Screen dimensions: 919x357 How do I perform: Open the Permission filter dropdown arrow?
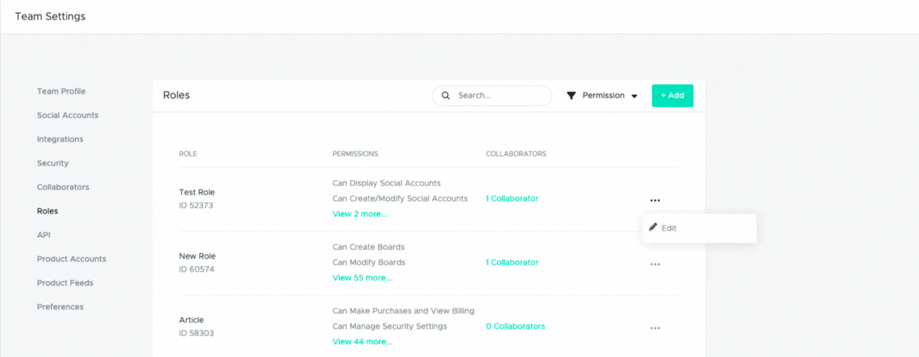click(634, 96)
